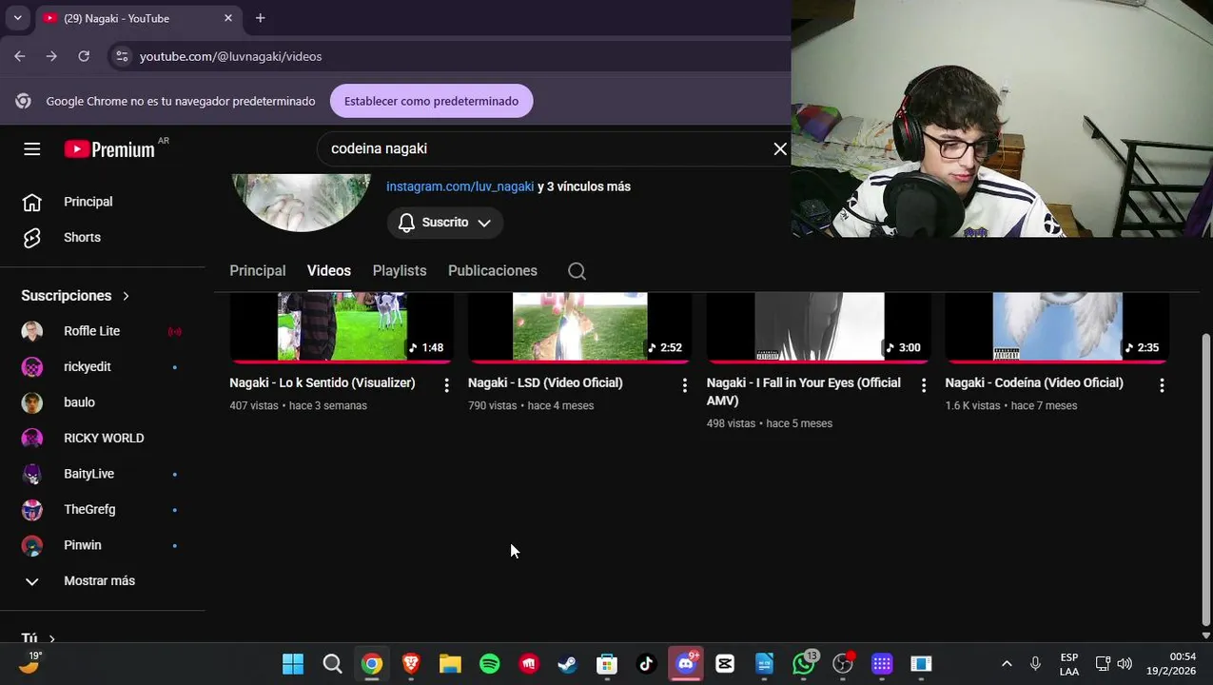Open Nagaki - Codeína (Video Oficial) title

[1034, 382]
